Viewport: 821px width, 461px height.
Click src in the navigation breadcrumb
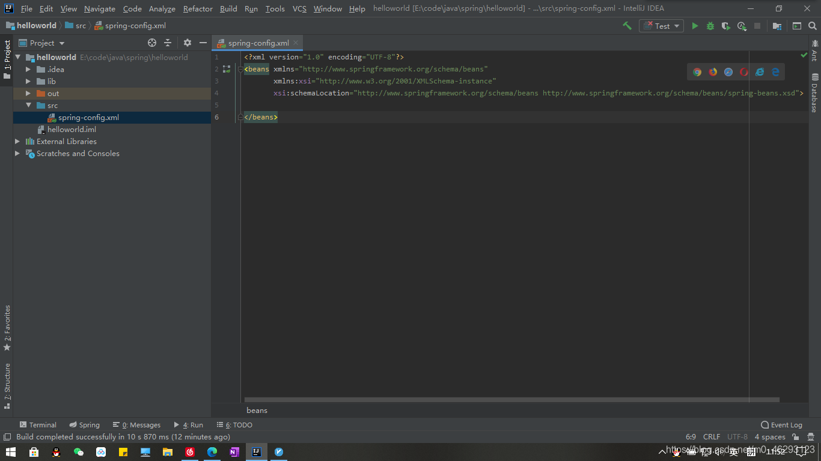click(76, 25)
